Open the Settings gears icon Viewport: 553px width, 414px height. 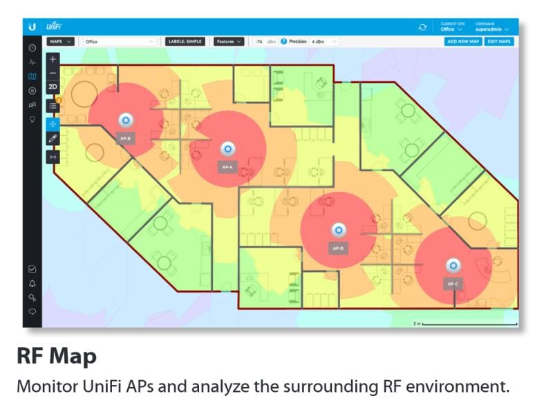coord(32,298)
